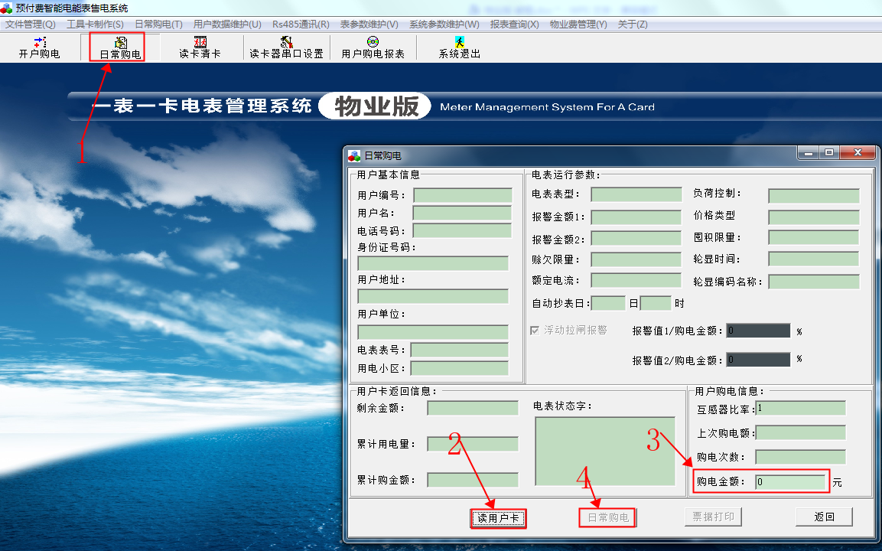Click the 互感器比率 field
882x551 pixels.
pos(800,409)
